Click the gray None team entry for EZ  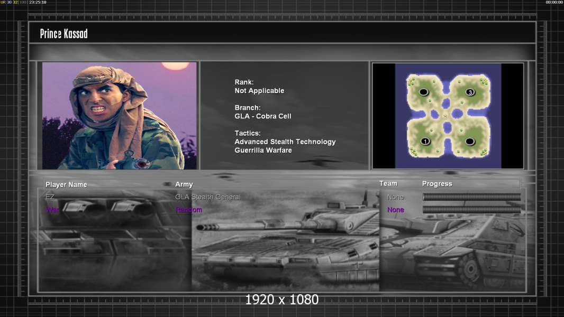coord(396,197)
